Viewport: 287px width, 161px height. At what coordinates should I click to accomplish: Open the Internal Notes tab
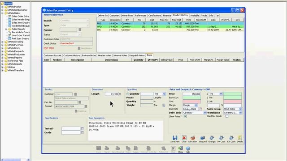pyautogui.click(x=120, y=55)
